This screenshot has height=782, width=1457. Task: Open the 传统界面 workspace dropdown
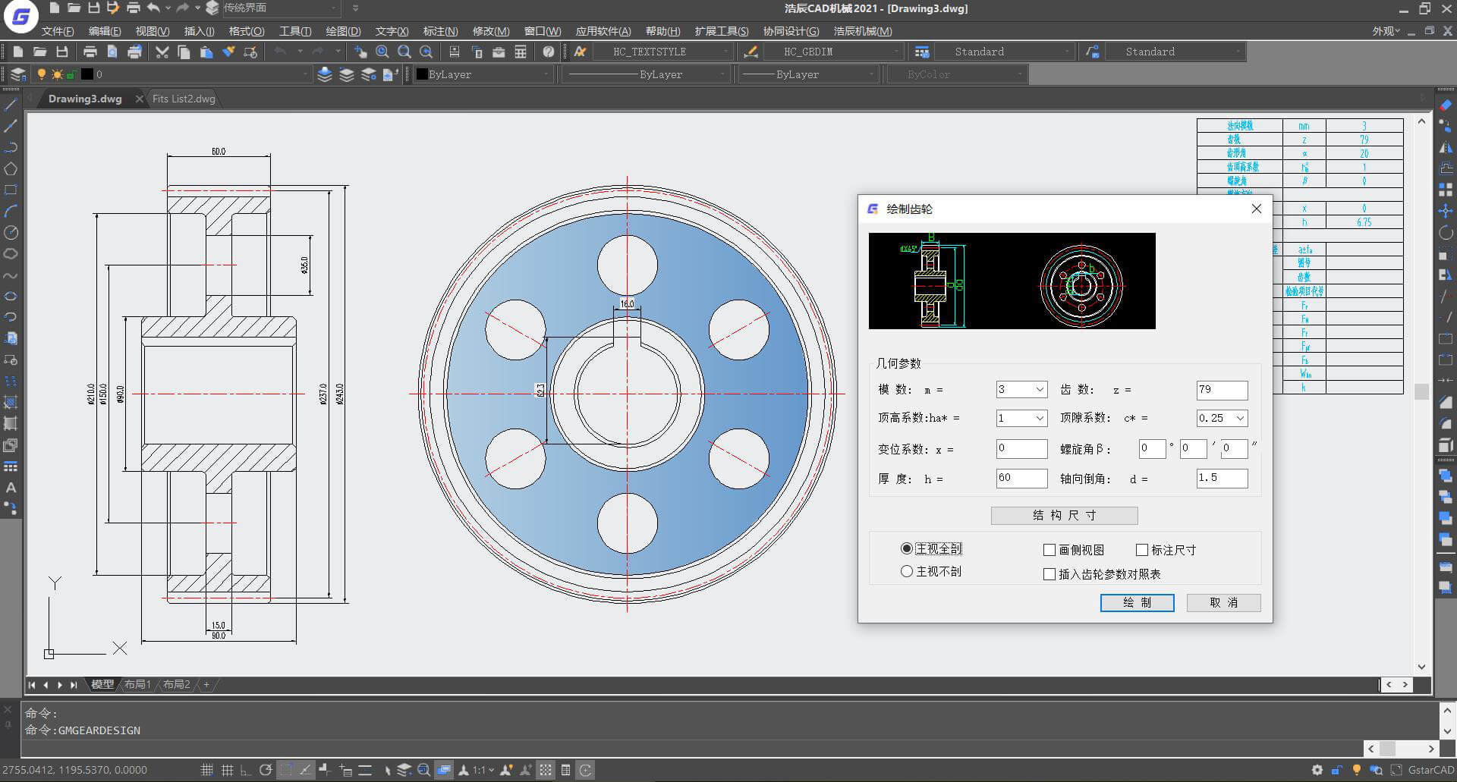click(x=281, y=8)
